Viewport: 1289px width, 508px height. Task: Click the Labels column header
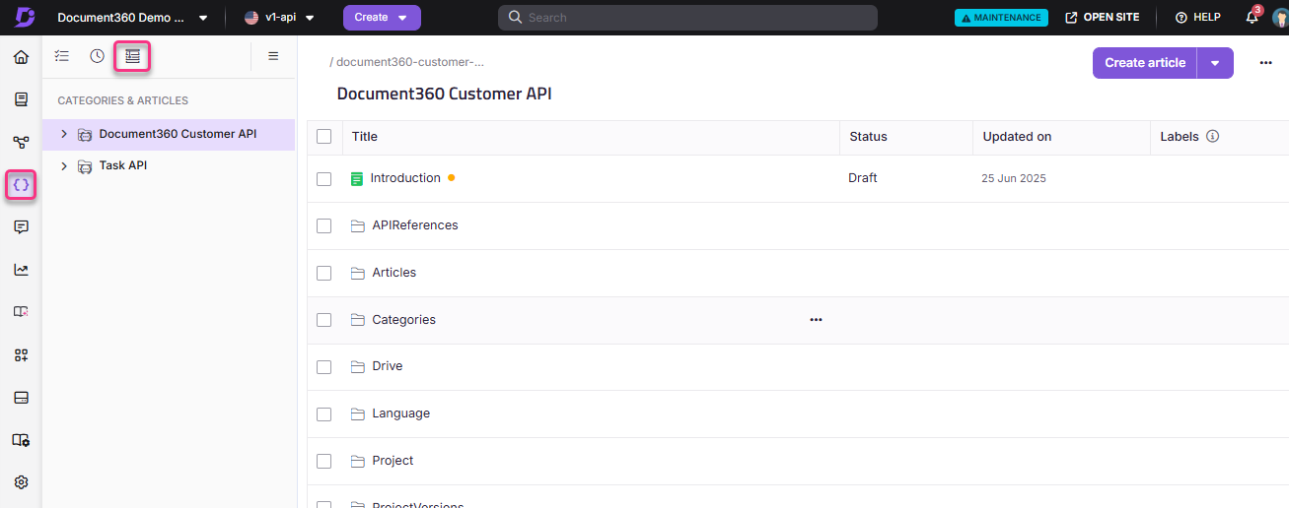point(1180,137)
